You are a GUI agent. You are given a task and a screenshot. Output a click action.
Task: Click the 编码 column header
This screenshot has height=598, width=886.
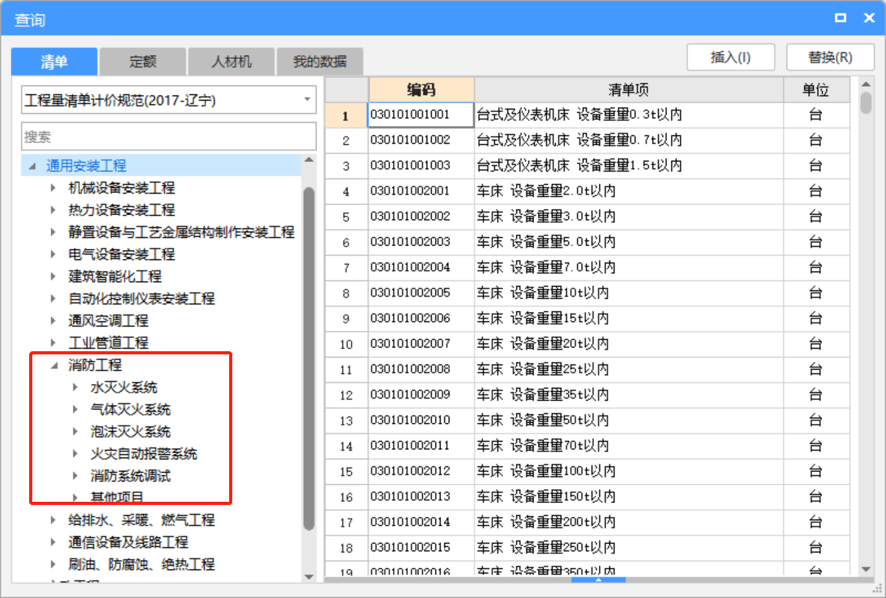coord(421,90)
